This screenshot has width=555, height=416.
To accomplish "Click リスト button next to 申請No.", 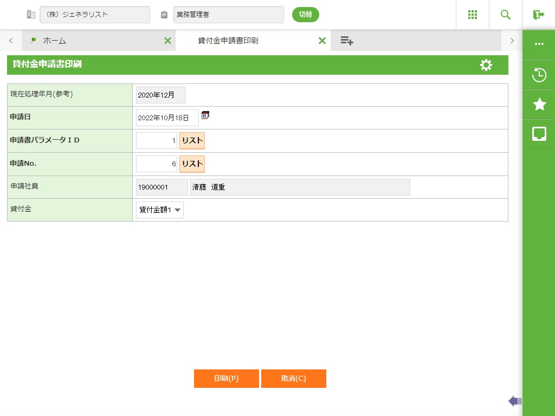I will tap(192, 164).
